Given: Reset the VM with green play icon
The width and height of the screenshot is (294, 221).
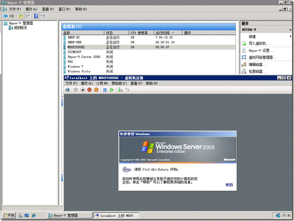Looking at the screenshot, I should (112, 90).
